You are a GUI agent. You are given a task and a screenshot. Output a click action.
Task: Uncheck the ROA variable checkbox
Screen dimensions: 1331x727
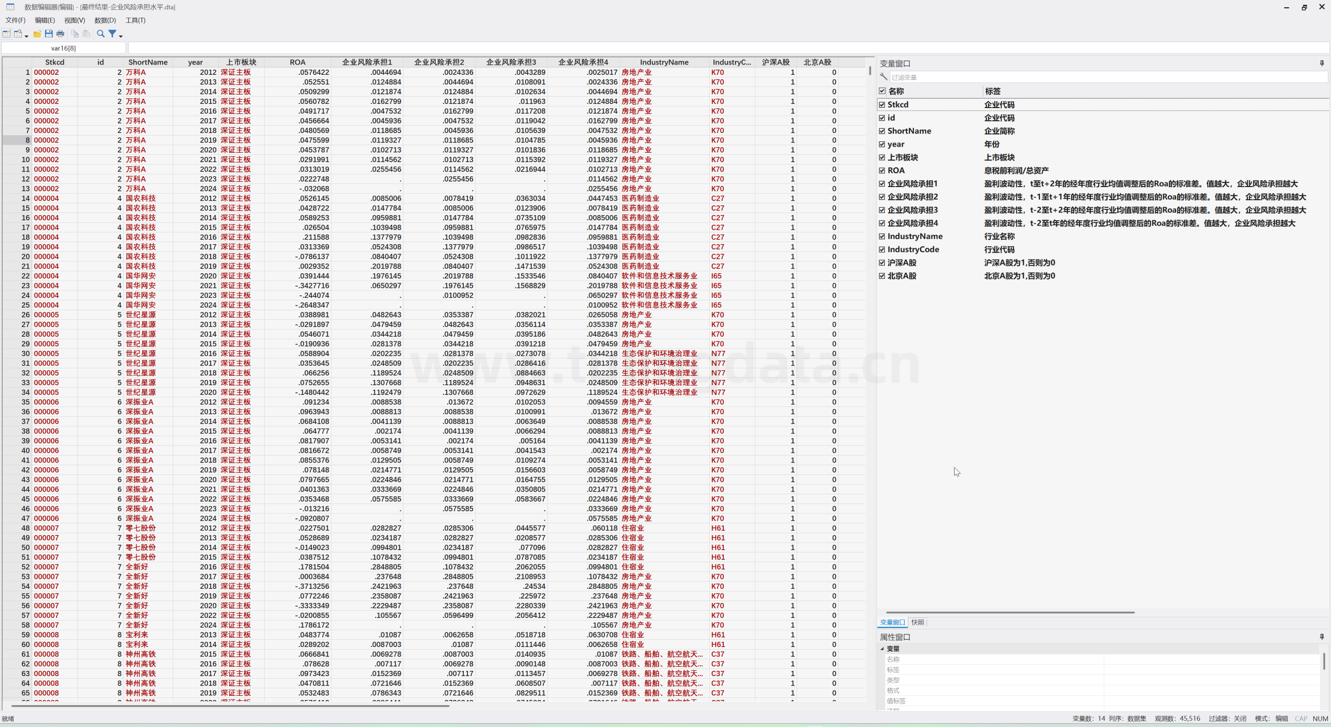pyautogui.click(x=882, y=170)
